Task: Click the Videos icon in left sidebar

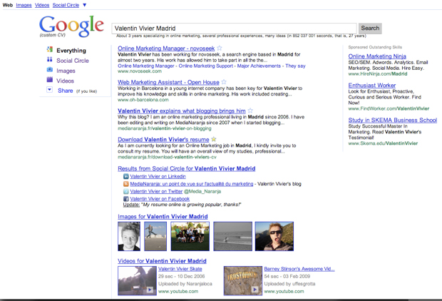Action: (50, 81)
